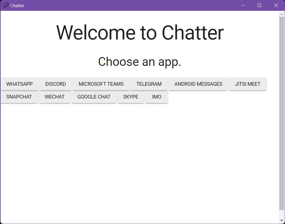Screen dimensions: 285x224
Task: Click the Chatter speech bubble icon in title bar
Action: point(6,5)
